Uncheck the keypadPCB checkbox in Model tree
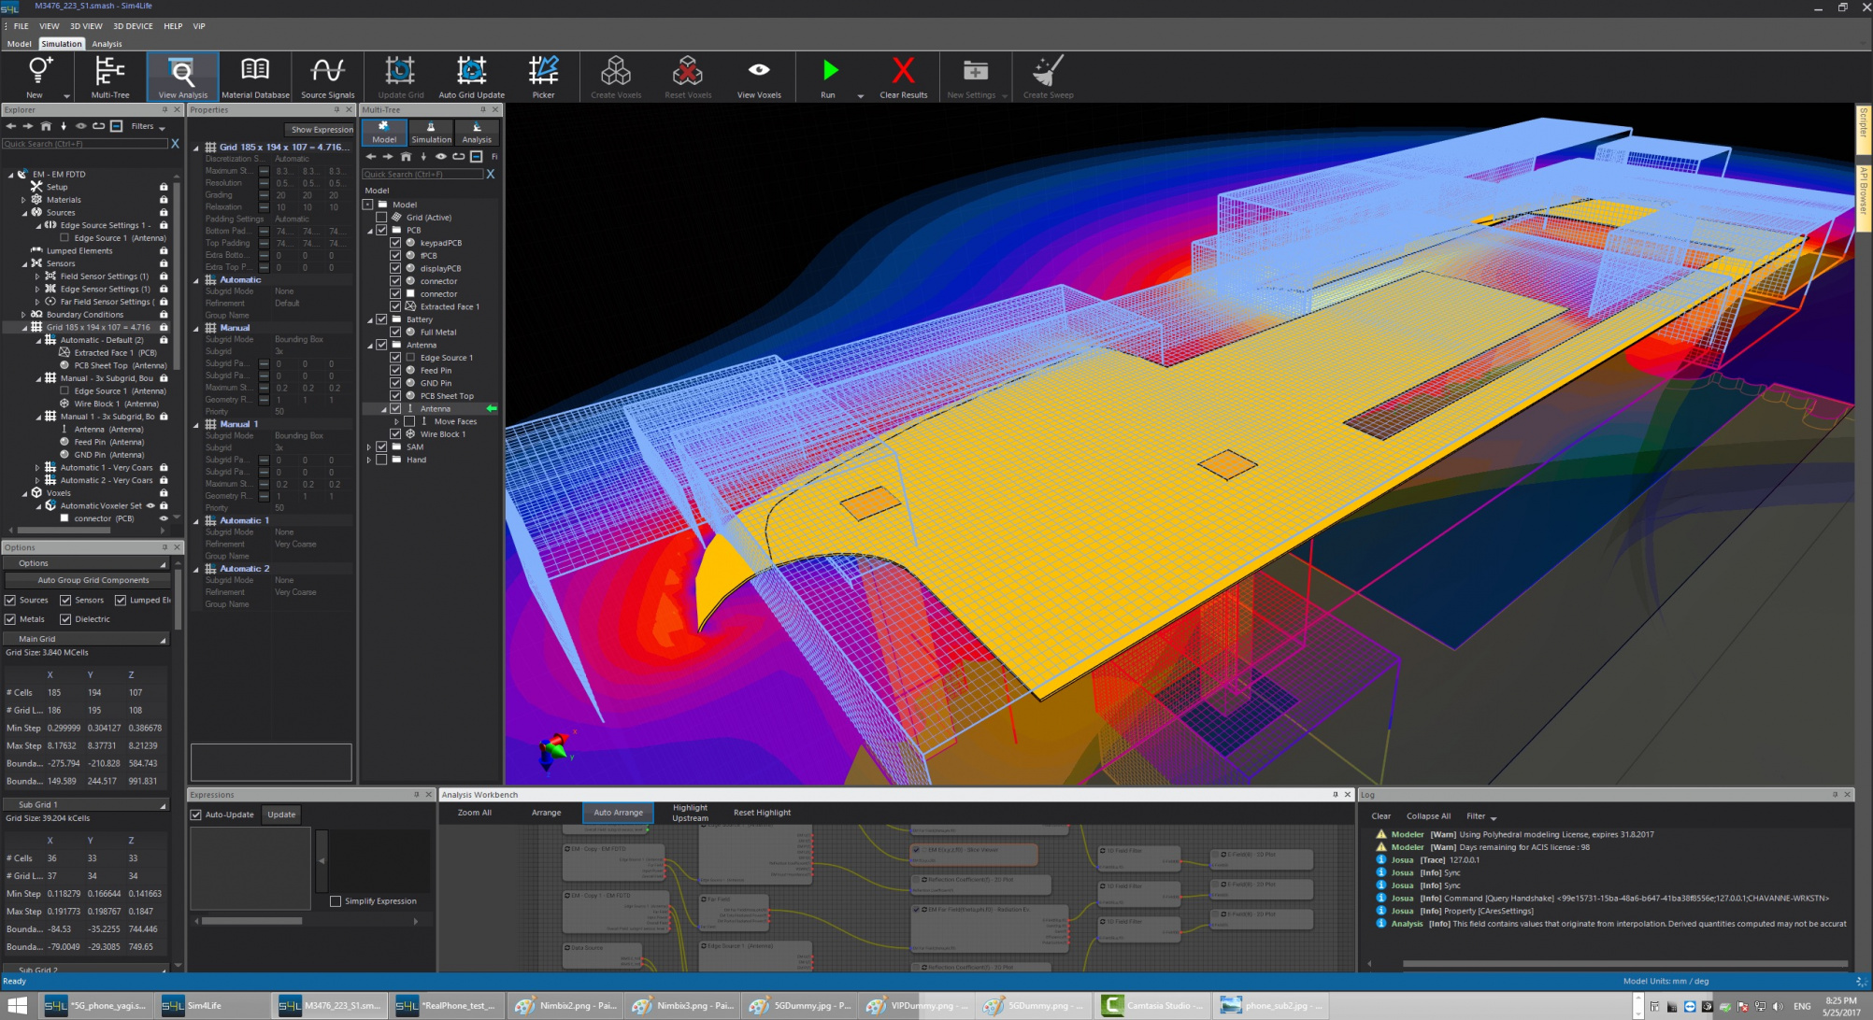Screen dimensions: 1873x1020 tap(395, 243)
